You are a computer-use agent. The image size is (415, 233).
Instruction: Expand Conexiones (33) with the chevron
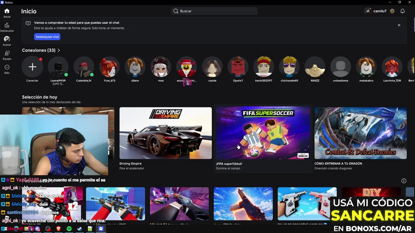coord(59,50)
